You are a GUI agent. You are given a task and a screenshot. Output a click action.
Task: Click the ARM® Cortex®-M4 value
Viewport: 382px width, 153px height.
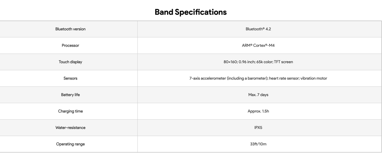click(258, 45)
